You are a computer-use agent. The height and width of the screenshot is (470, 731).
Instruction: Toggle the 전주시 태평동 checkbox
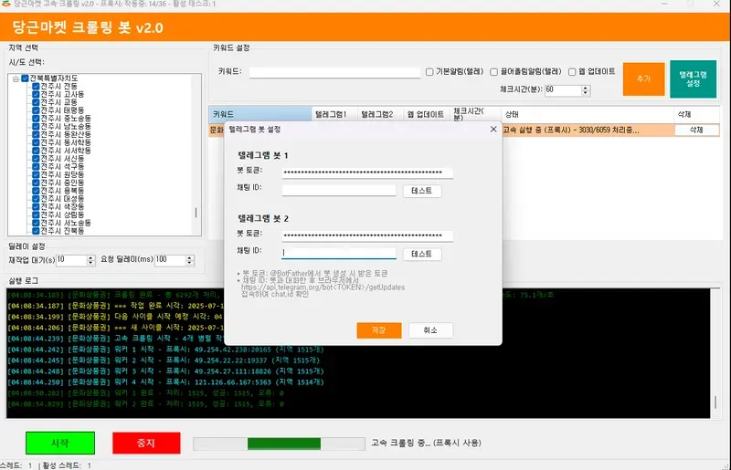point(36,110)
